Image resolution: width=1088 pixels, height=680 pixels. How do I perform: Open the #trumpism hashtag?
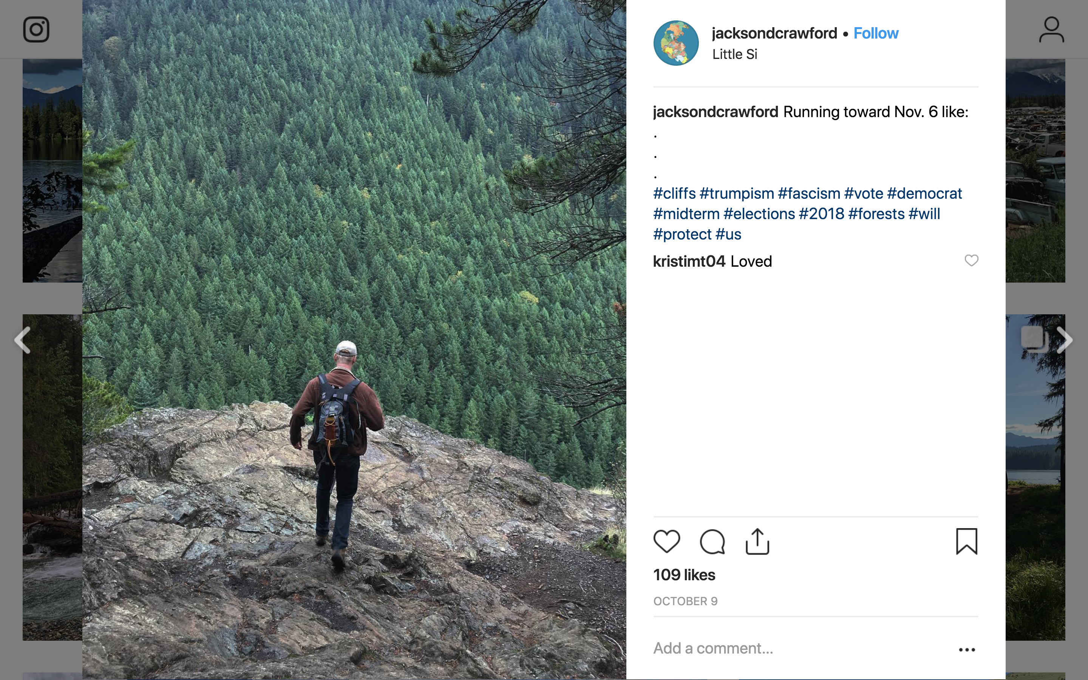(736, 193)
